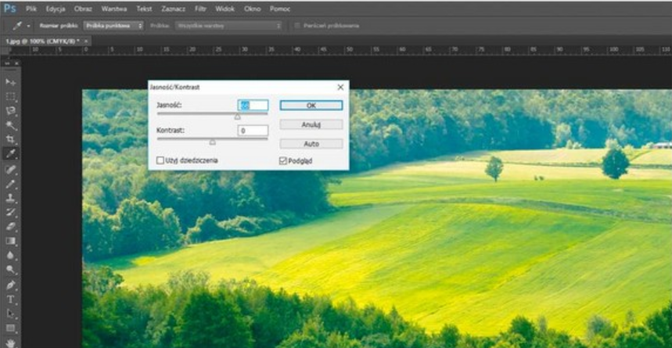Select the Hand tool
The image size is (672, 348).
[11, 342]
